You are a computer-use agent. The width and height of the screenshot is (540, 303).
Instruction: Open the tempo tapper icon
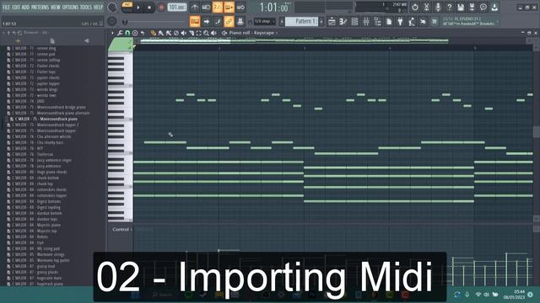click(412, 22)
